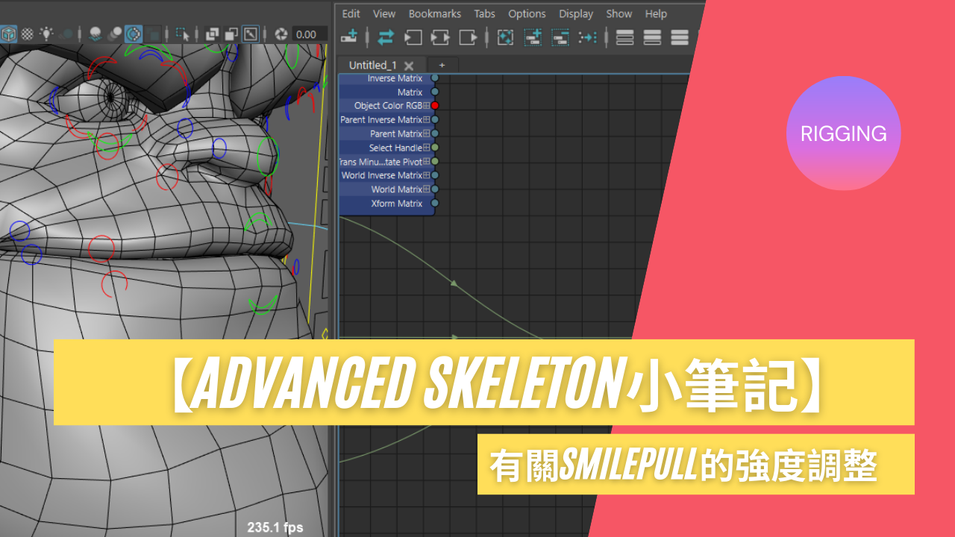Click Xform Matrix output port
The width and height of the screenshot is (955, 537).
click(435, 203)
